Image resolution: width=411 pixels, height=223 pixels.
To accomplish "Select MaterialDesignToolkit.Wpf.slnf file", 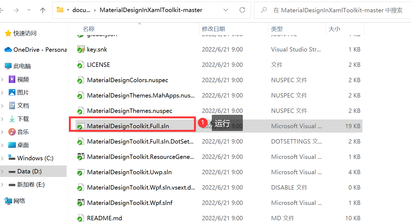I will [x=130, y=203].
